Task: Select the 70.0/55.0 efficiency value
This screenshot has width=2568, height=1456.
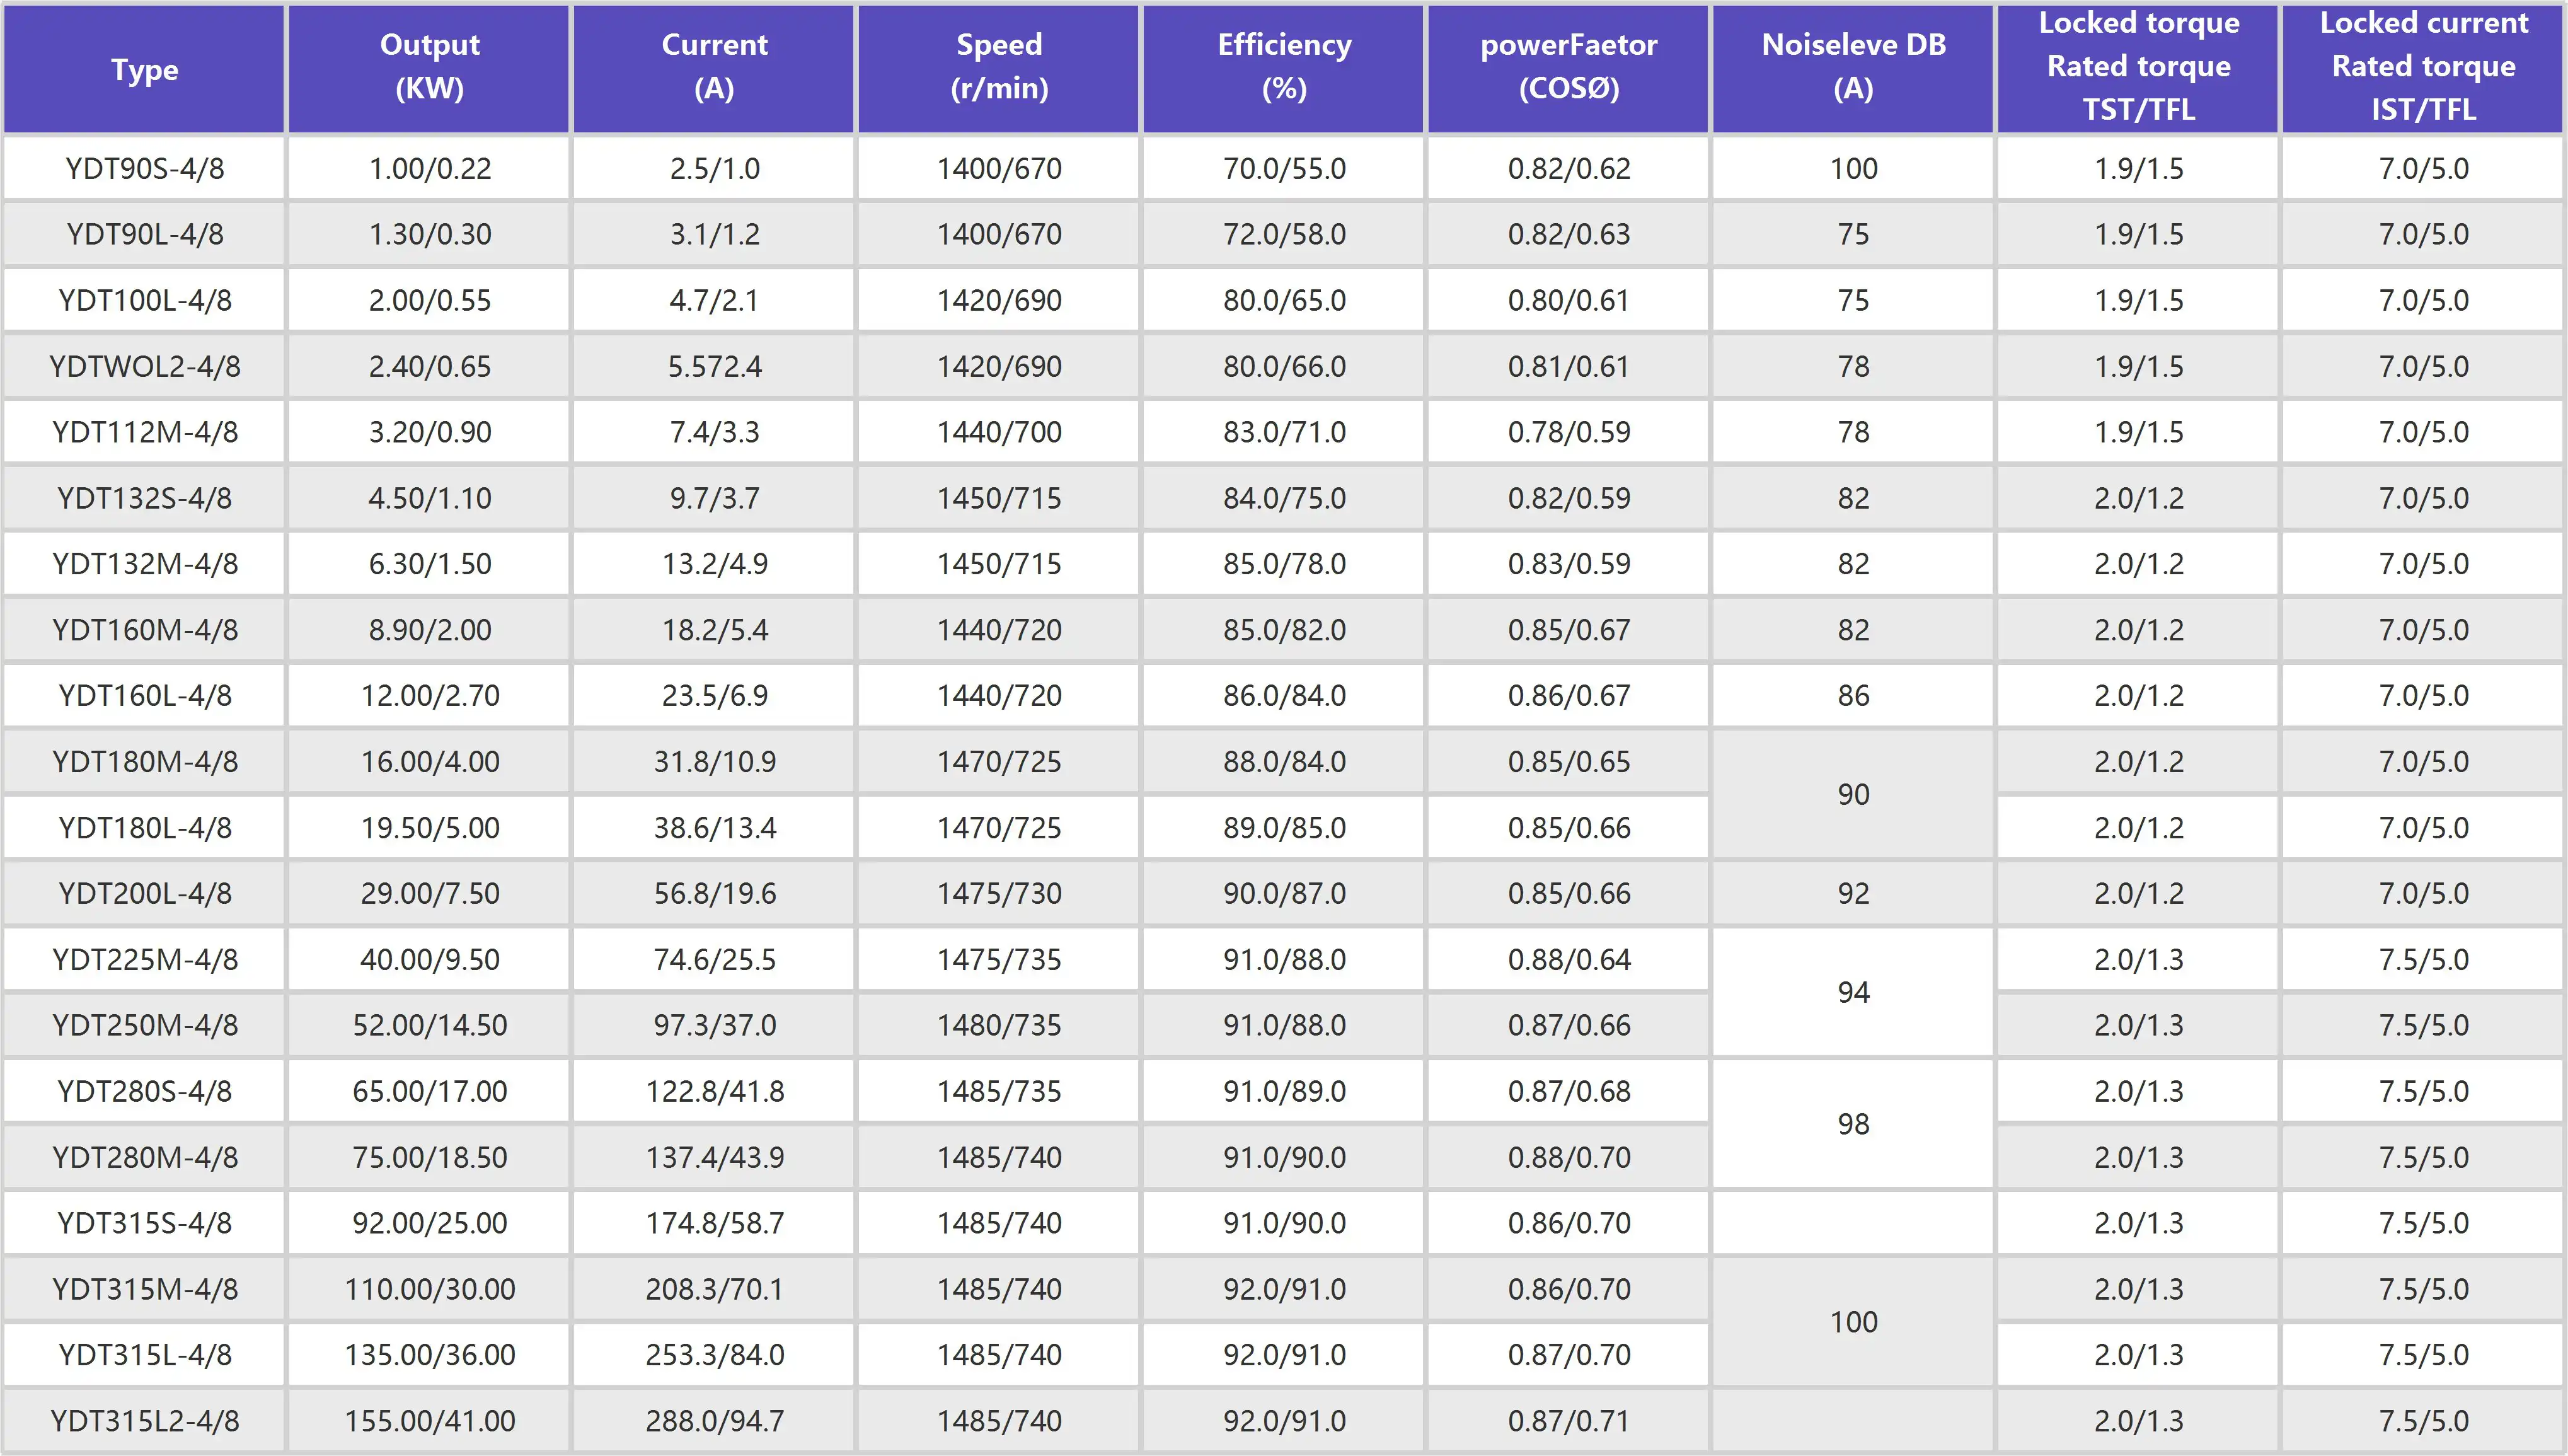Action: point(1284,168)
